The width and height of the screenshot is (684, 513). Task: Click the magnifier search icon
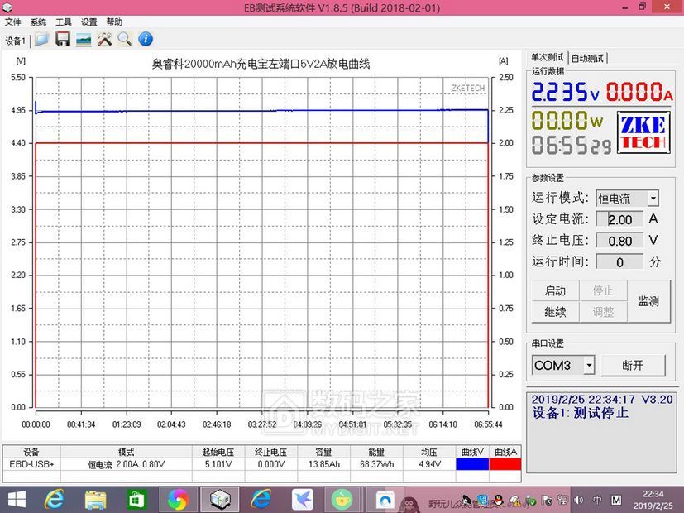[x=124, y=39]
